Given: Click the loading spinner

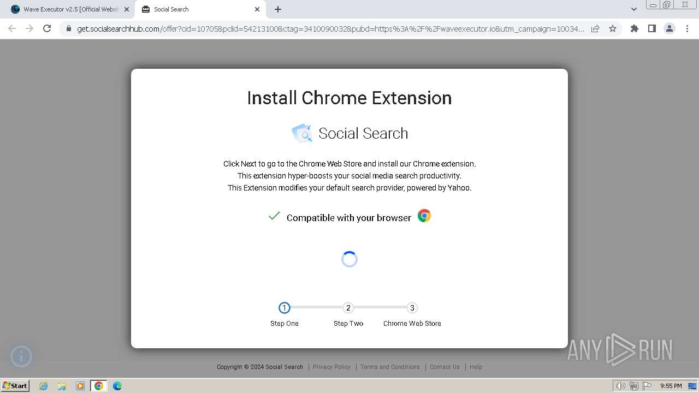Looking at the screenshot, I should tap(349, 259).
